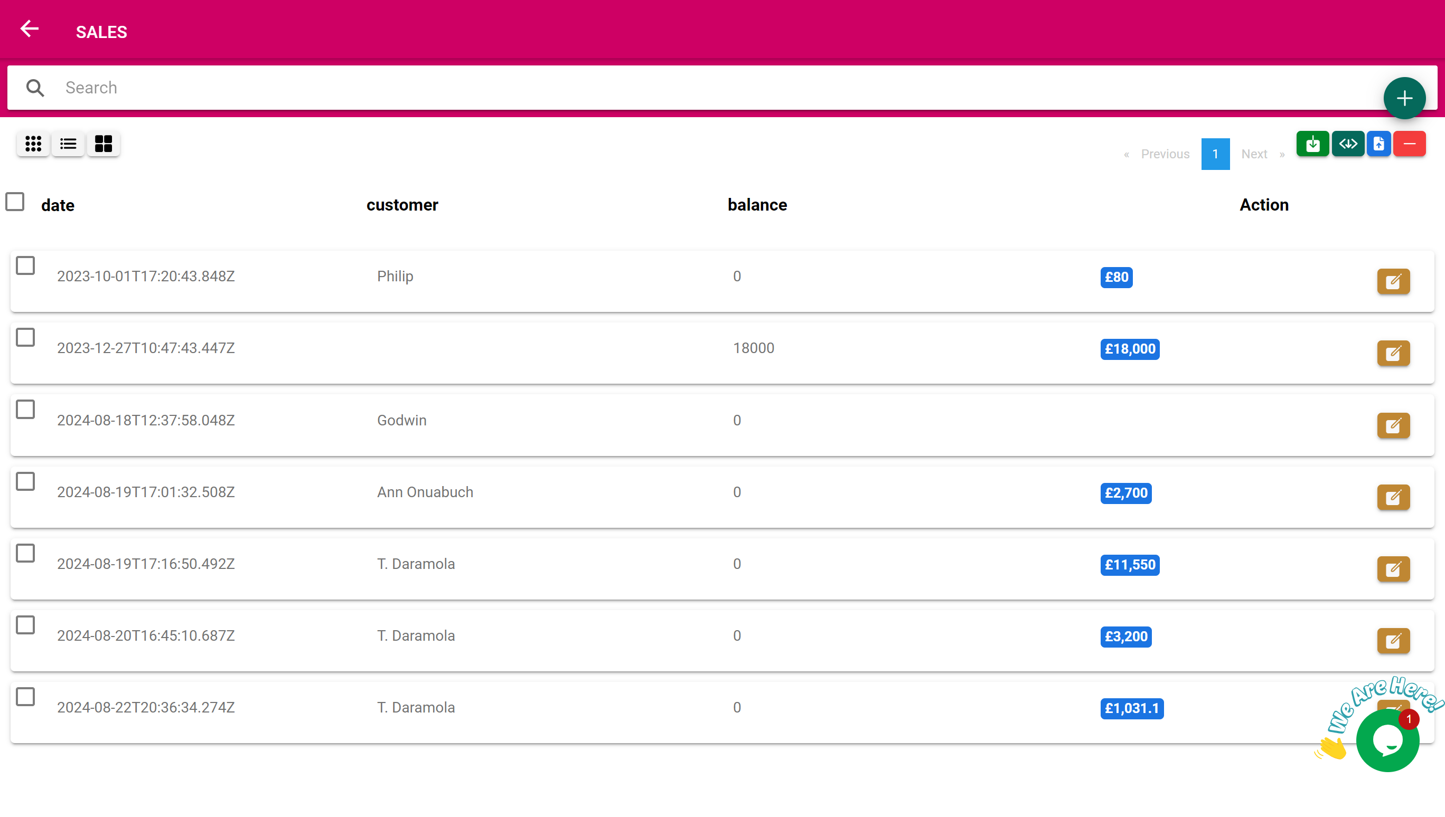
Task: Click edit icon for Philip sale
Action: (x=1394, y=282)
